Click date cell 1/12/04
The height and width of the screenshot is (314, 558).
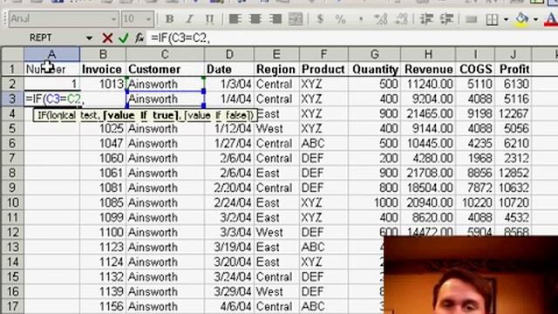(x=229, y=128)
